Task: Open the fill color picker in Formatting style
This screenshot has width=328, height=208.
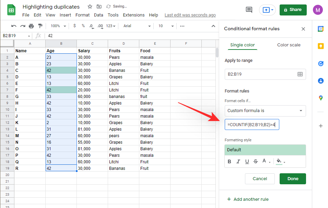Action: (278, 161)
